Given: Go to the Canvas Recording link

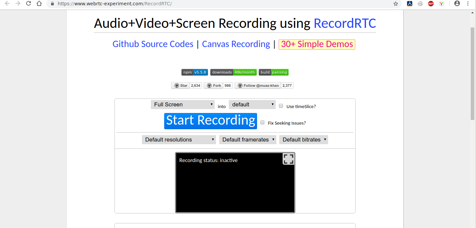Looking at the screenshot, I should point(236,44).
